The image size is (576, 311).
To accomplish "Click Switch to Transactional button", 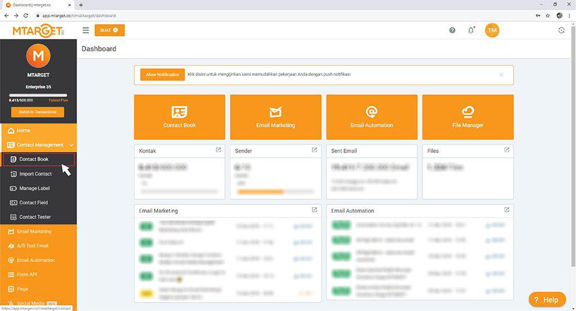I will [38, 112].
